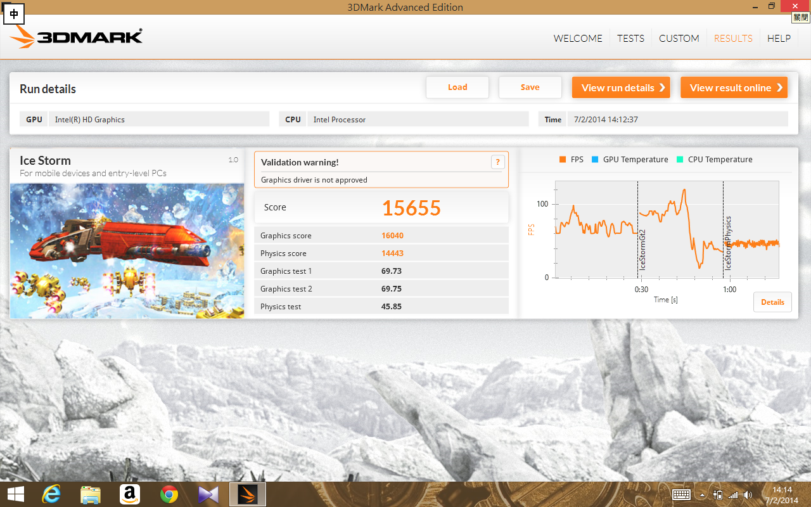Select the 3DMark taskbar icon
Viewport: 811px width, 507px height.
click(x=248, y=494)
